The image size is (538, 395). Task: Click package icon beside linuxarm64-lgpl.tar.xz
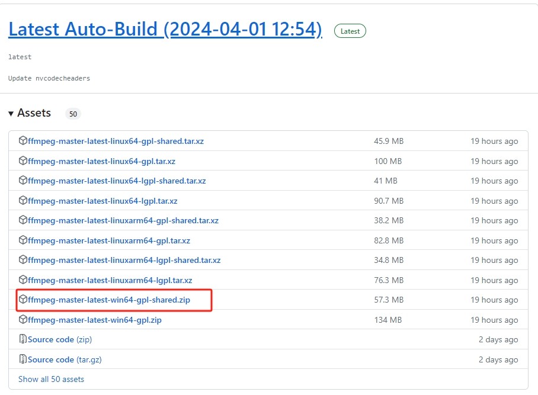coord(23,280)
